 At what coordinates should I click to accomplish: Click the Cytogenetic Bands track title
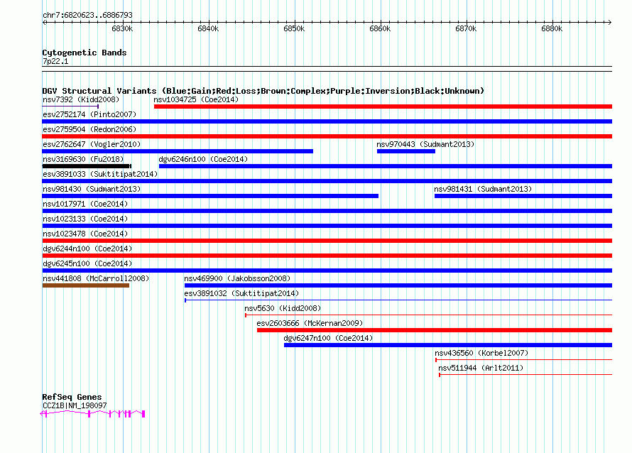point(84,53)
